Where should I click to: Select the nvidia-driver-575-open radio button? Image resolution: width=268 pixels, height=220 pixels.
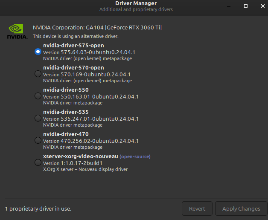pos(38,52)
